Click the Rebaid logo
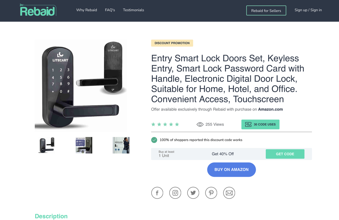This screenshot has width=339, height=220. [38, 10]
